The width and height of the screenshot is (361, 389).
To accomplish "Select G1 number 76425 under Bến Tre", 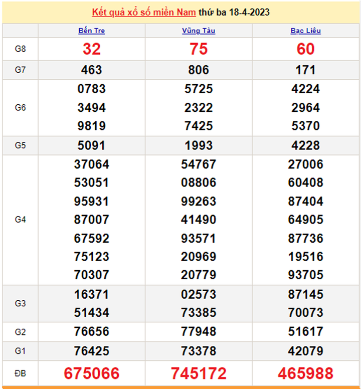I will tap(92, 350).
